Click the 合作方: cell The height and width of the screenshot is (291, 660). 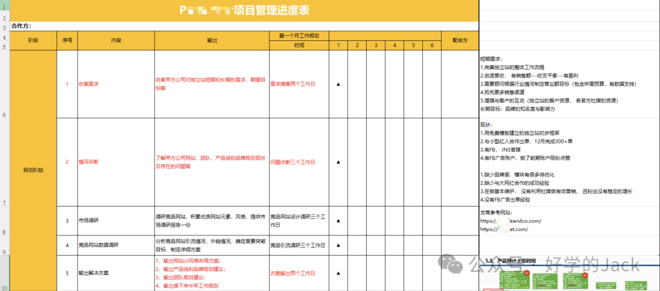pos(244,26)
